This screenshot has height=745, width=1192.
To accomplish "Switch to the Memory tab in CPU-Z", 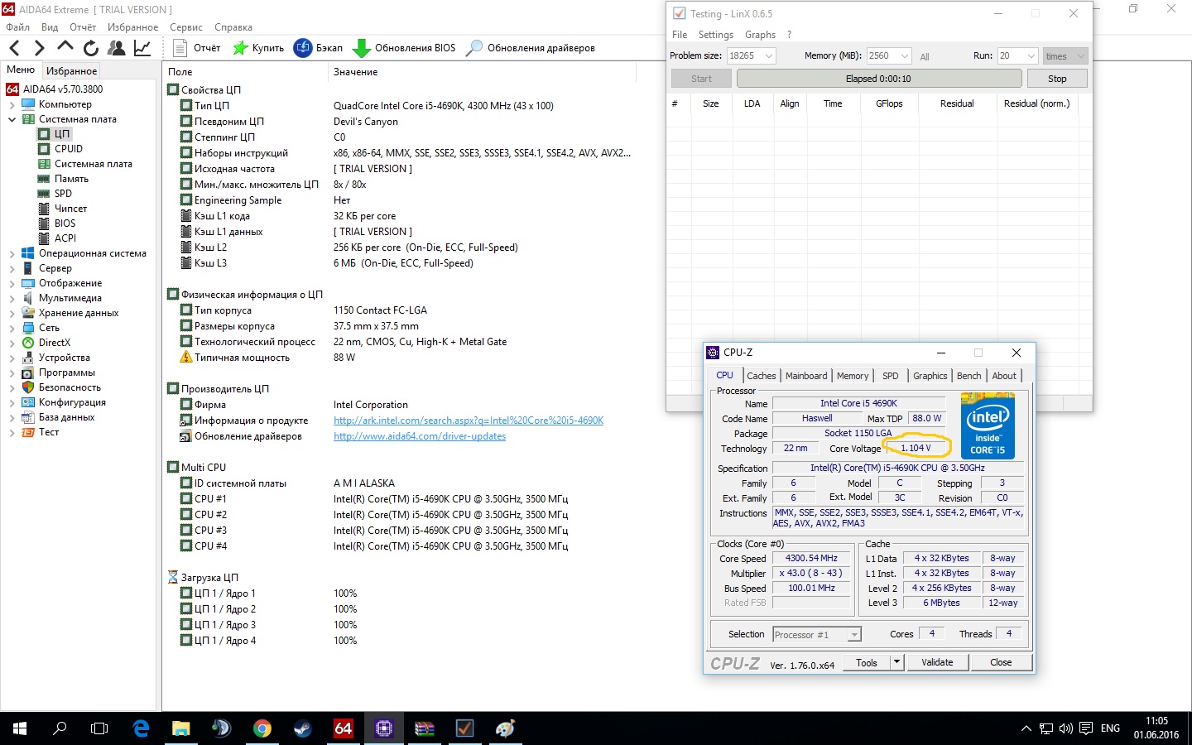I will click(853, 376).
